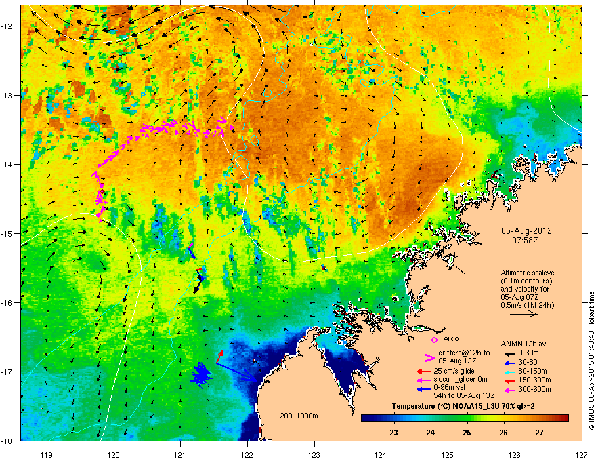Click the 05-Aug-2012 date label
The height and width of the screenshot is (461, 596).
[x=526, y=231]
